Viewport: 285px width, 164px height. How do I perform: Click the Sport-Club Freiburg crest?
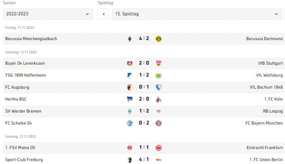[130, 160]
